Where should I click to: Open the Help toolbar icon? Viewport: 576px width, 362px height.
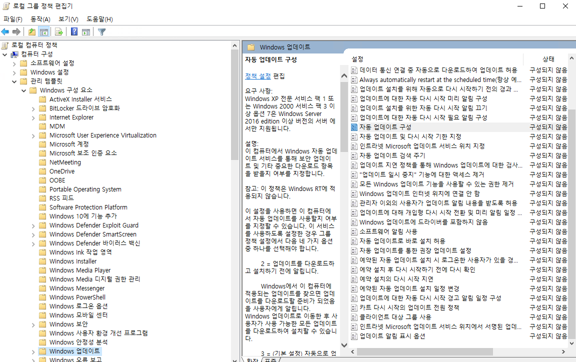coord(74,32)
